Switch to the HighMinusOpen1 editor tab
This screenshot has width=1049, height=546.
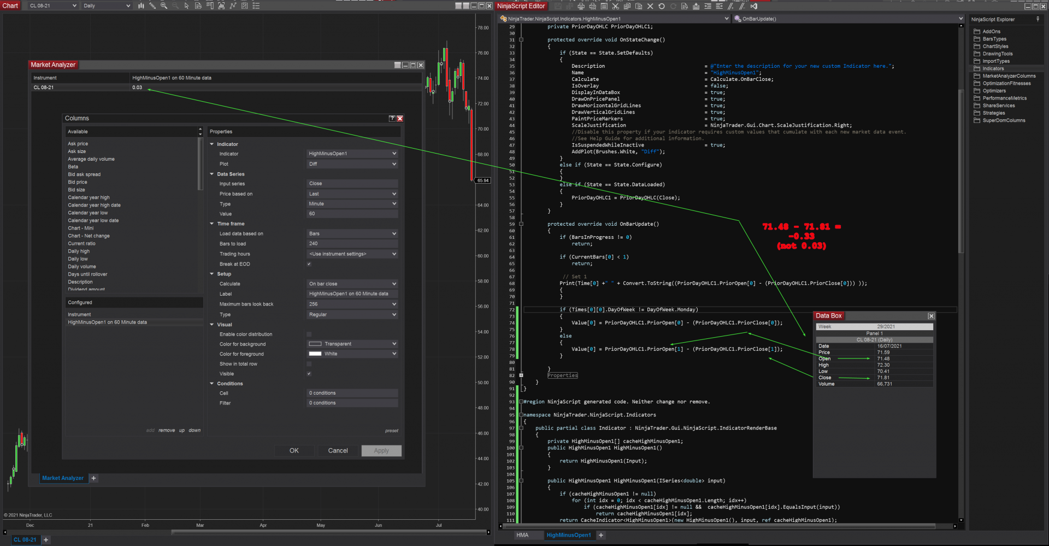click(x=569, y=536)
